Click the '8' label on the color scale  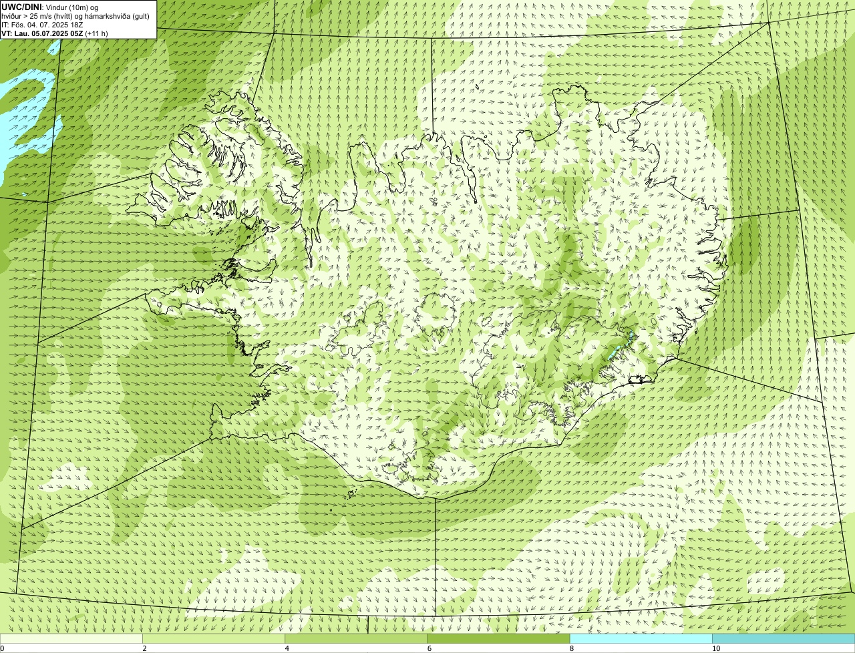click(x=572, y=648)
